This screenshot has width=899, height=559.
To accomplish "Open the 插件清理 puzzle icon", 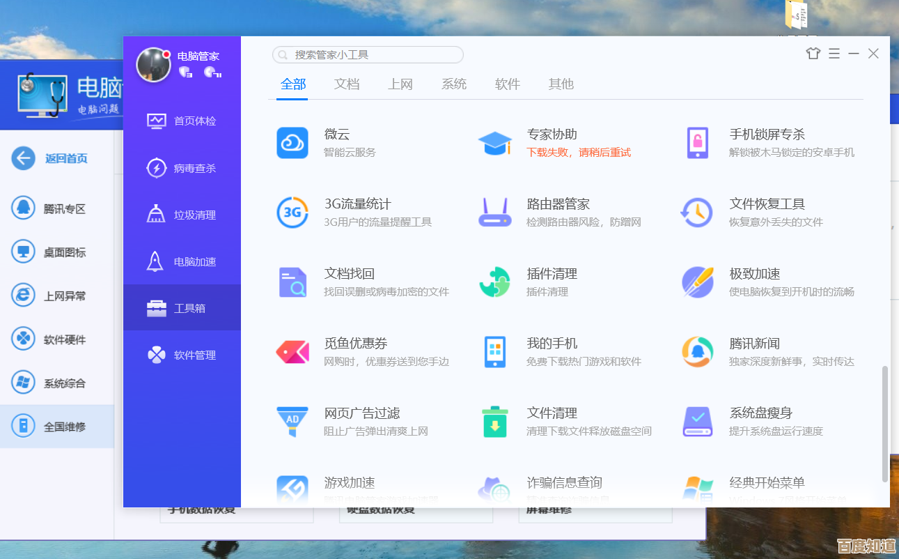I will coord(495,282).
